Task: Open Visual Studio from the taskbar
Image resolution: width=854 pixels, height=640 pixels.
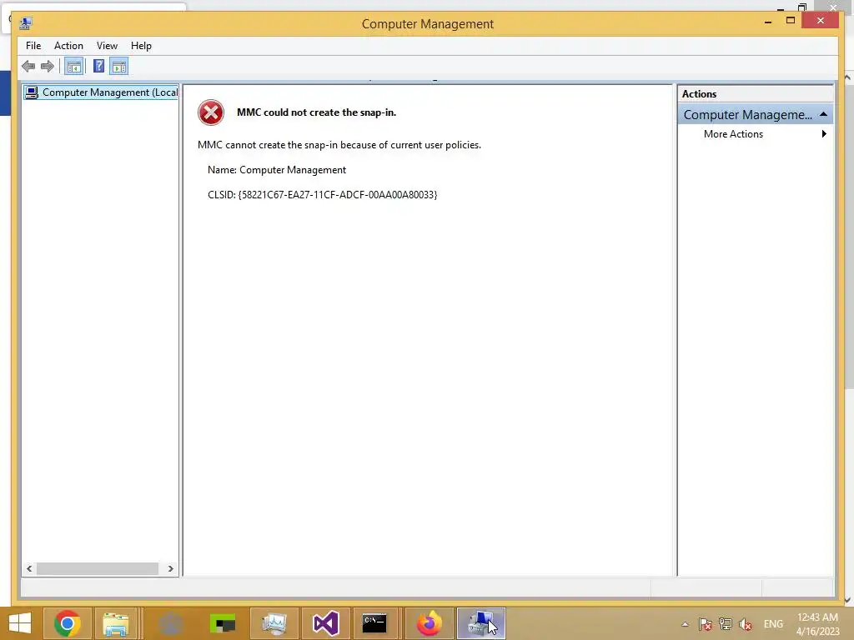Action: click(x=326, y=623)
